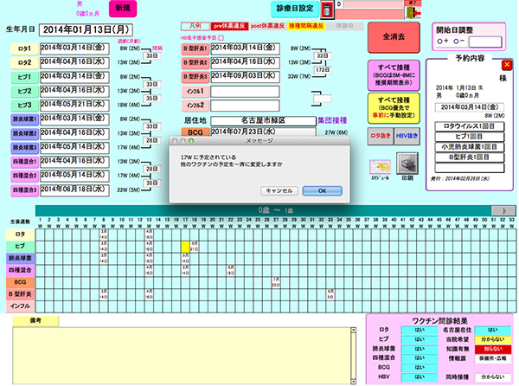
Task: Toggle the HB母子感染予防 checkbox
Action: (219, 38)
